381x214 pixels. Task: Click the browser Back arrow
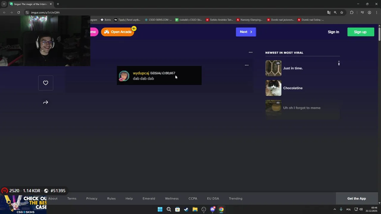4,12
